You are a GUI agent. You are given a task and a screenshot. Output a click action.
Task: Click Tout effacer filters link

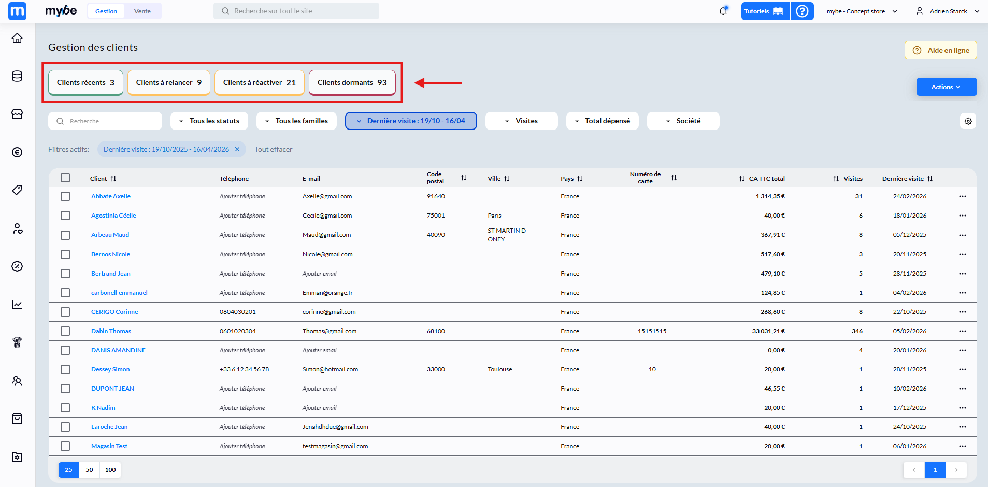point(273,149)
